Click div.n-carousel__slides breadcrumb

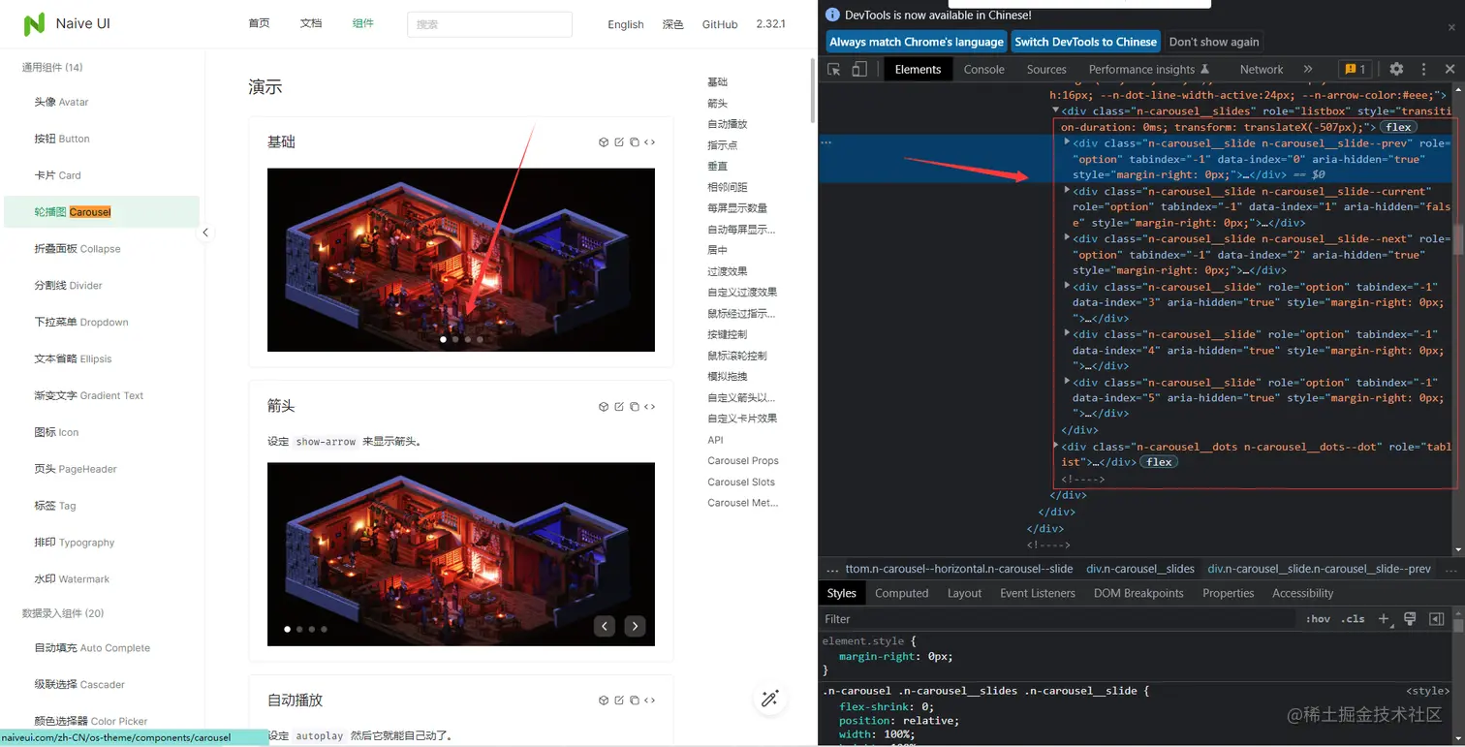point(1138,569)
